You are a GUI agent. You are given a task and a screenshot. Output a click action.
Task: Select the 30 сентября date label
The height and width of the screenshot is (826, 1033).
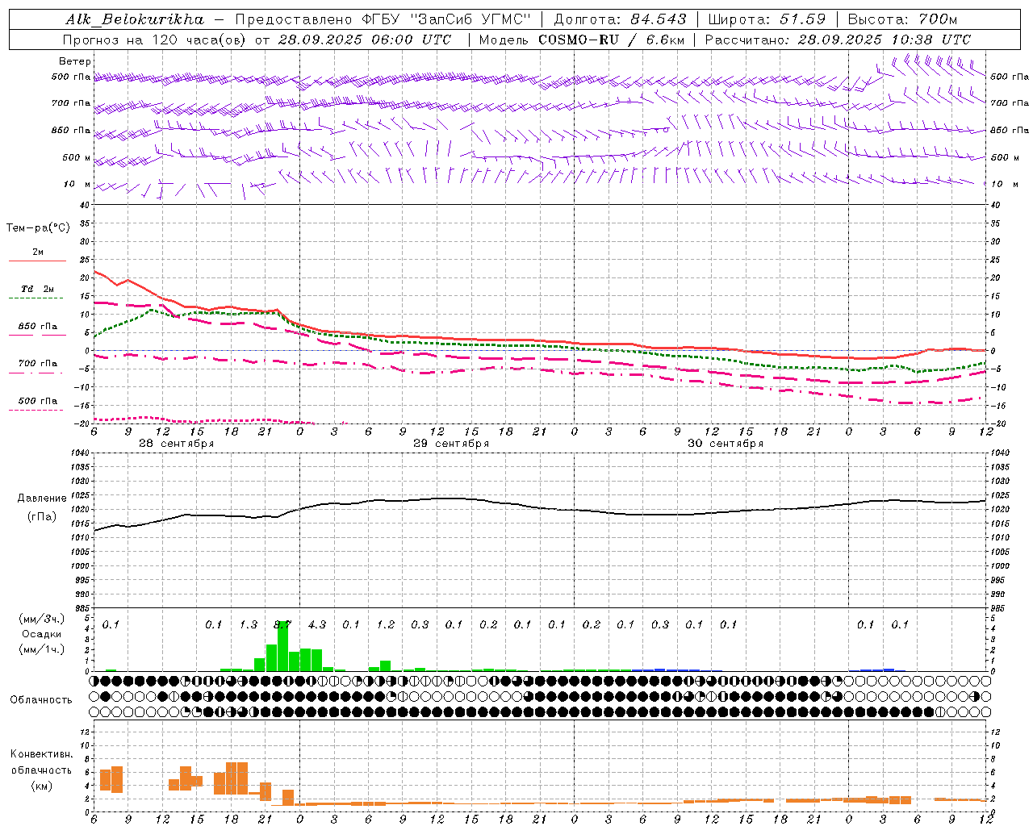pyautogui.click(x=726, y=444)
